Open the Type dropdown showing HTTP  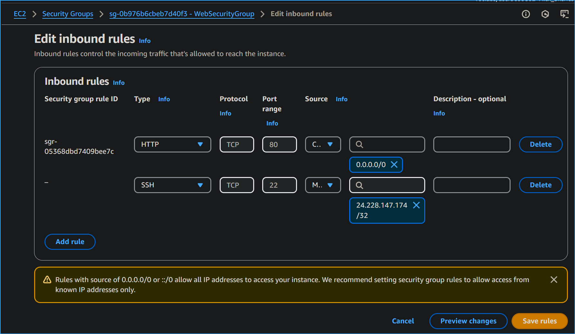click(172, 144)
